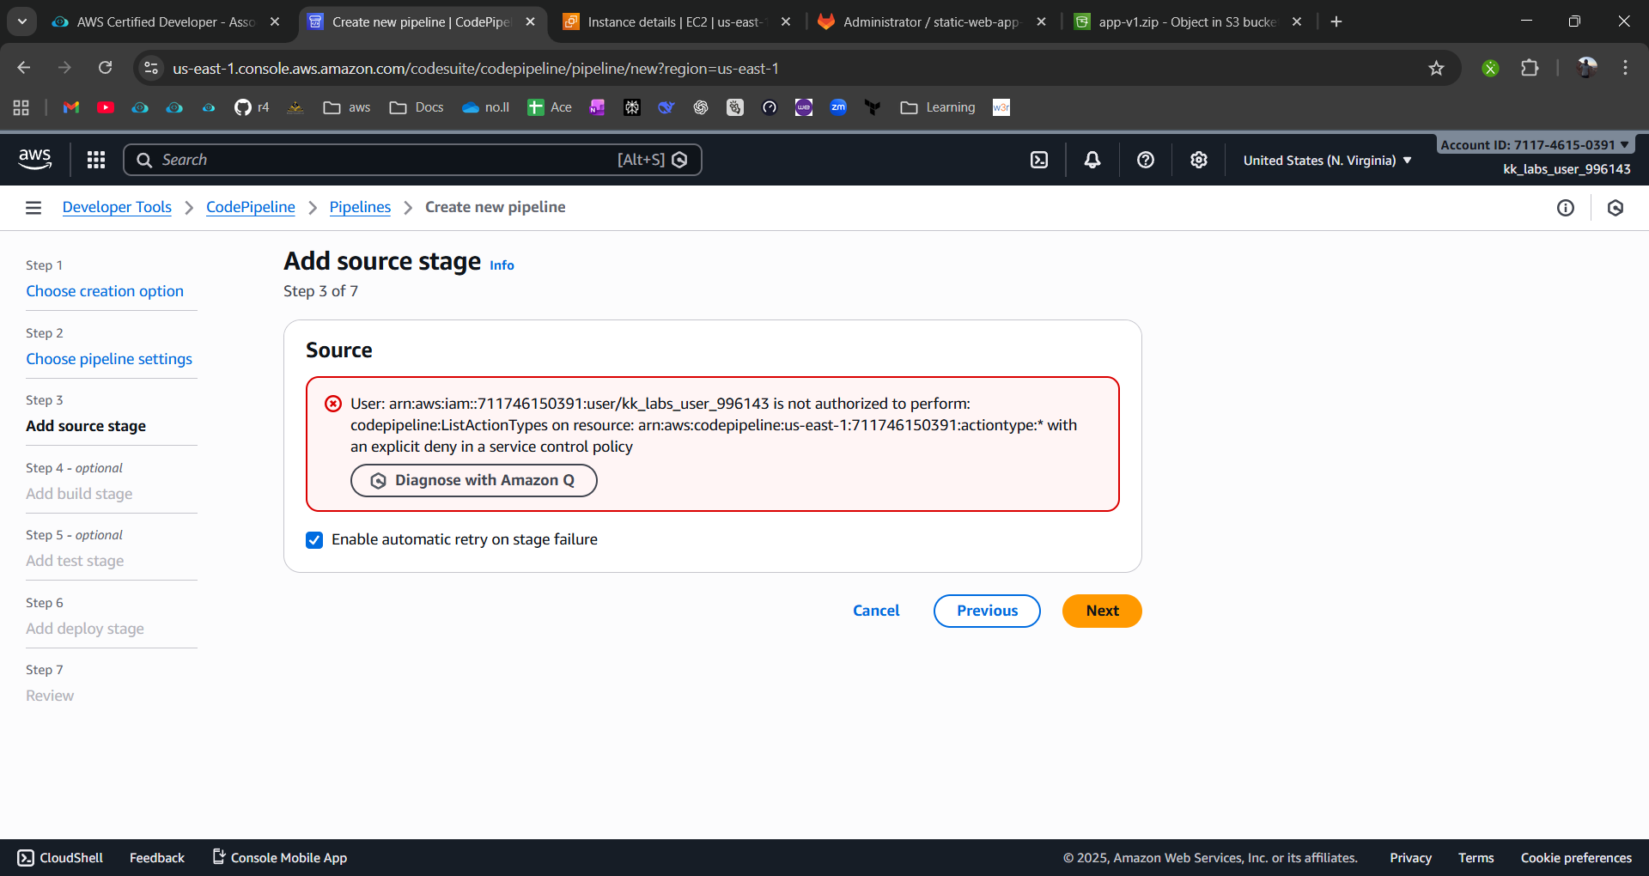Viewport: 1649px width, 876px height.
Task: Return to Choose creation option step
Action: pos(105,291)
